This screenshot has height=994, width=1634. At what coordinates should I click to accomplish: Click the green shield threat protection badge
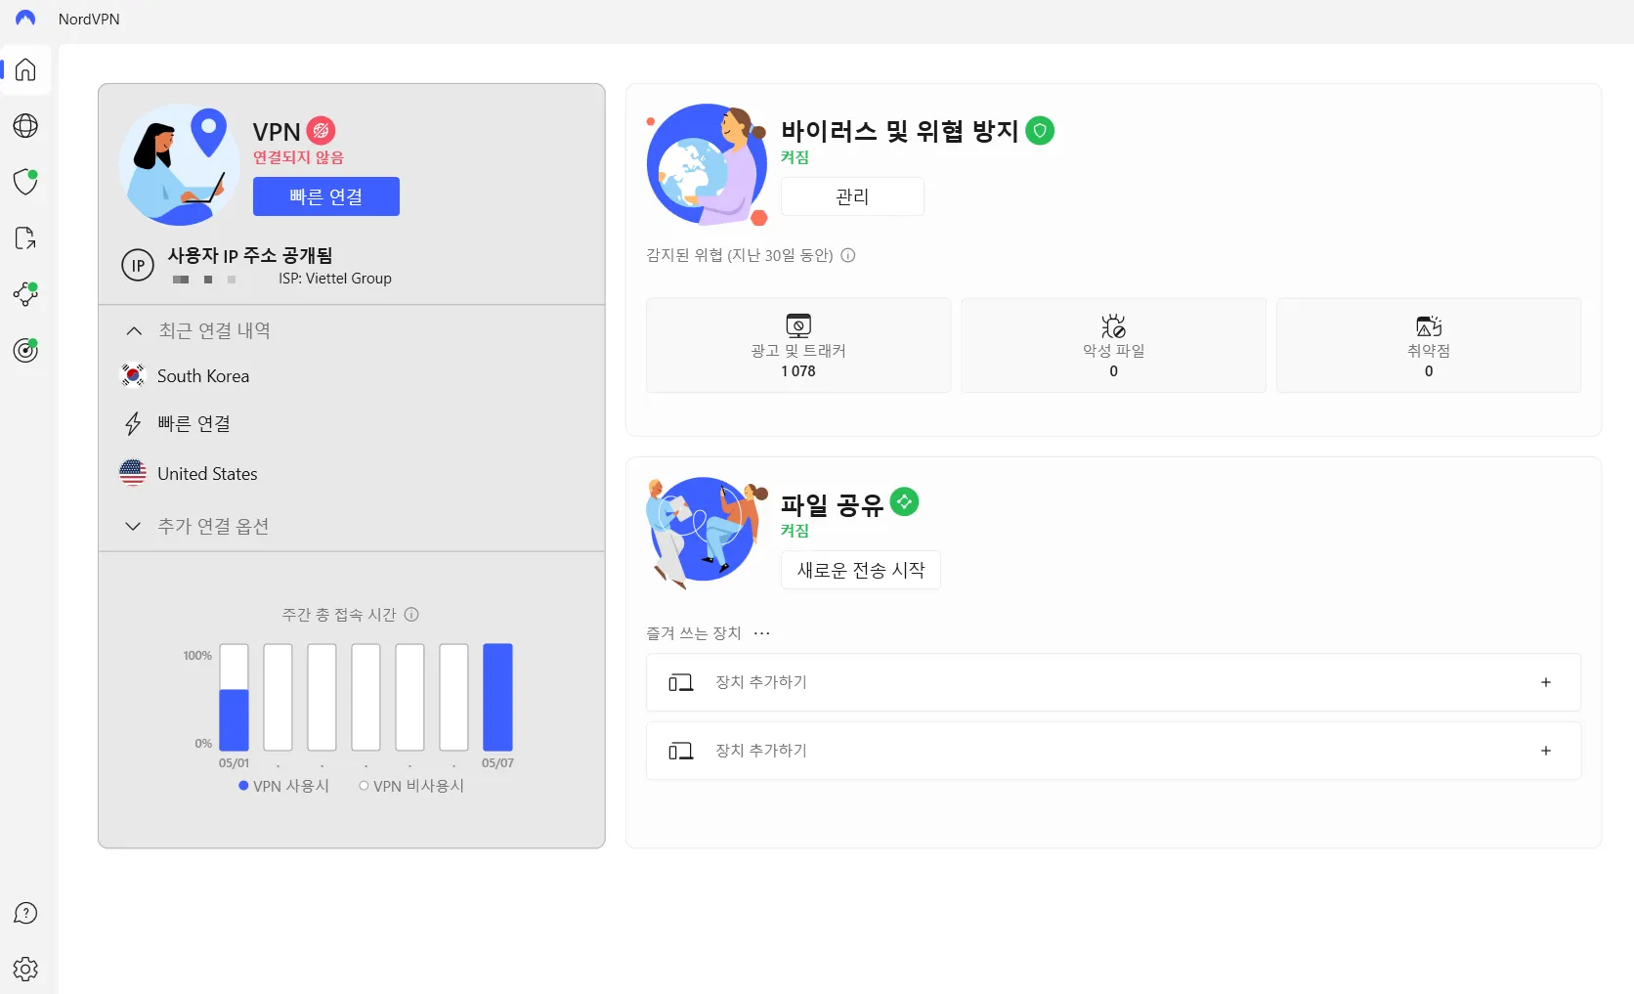tap(1040, 130)
